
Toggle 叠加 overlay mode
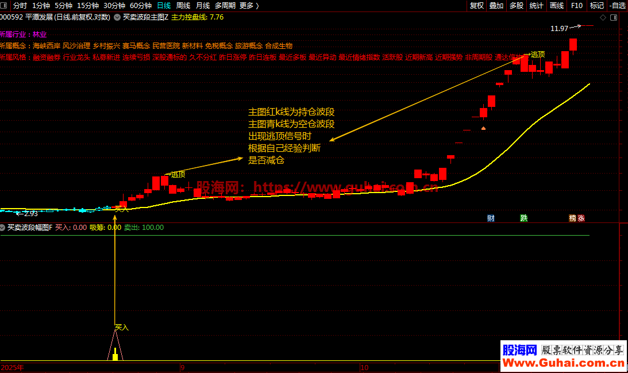click(x=496, y=5)
